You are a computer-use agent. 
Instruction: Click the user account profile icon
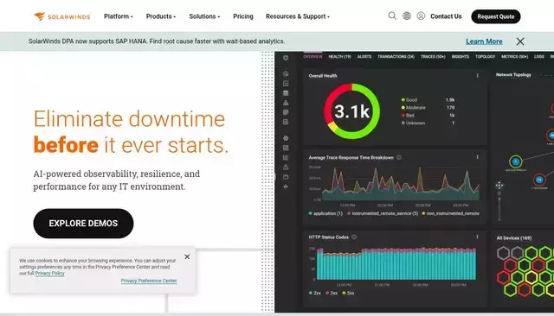click(421, 16)
